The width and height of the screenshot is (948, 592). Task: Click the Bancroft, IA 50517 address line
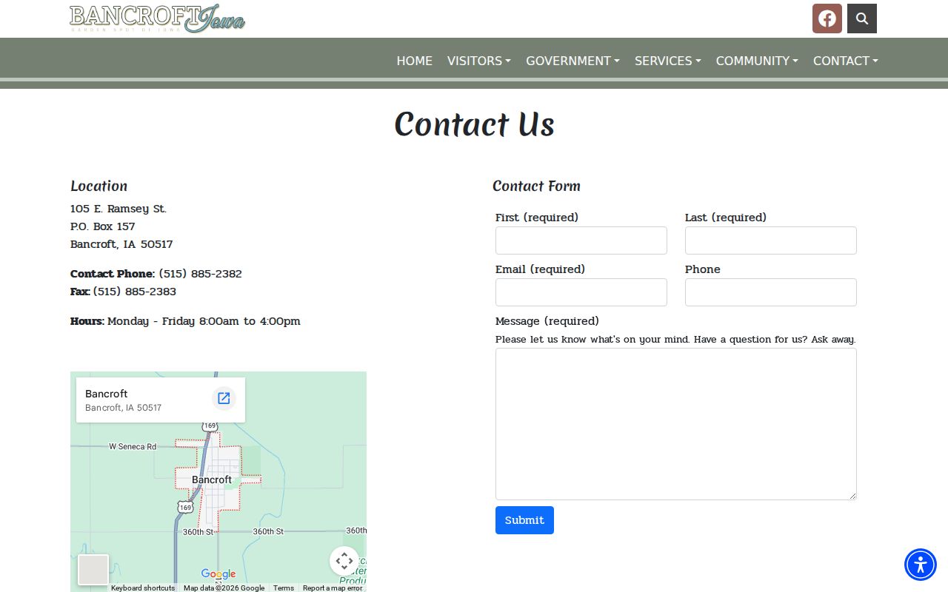[121, 244]
